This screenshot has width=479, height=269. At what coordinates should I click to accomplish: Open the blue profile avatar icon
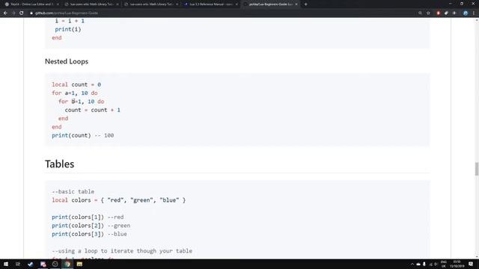pos(466,13)
